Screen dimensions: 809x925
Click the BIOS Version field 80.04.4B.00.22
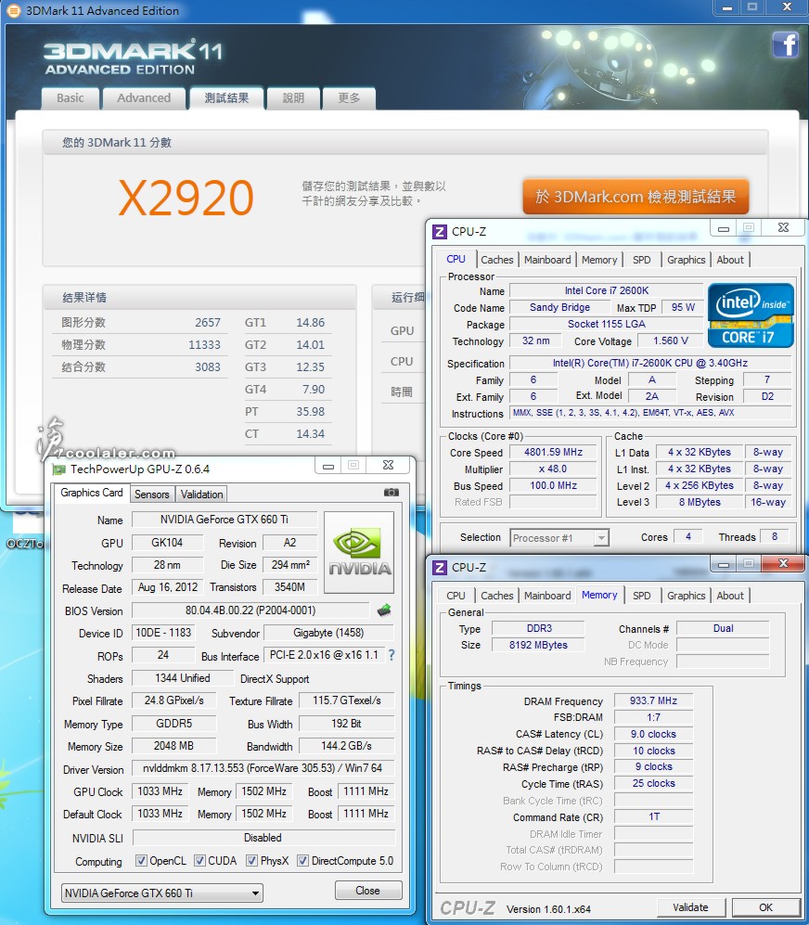250,610
